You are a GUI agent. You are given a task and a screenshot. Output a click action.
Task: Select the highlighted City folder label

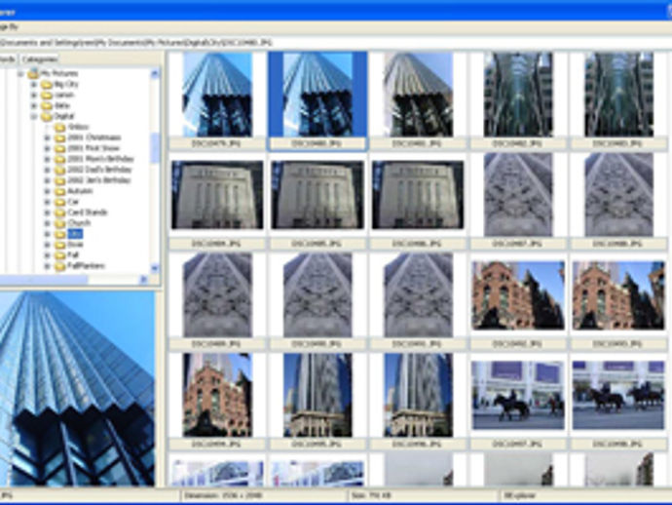75,234
